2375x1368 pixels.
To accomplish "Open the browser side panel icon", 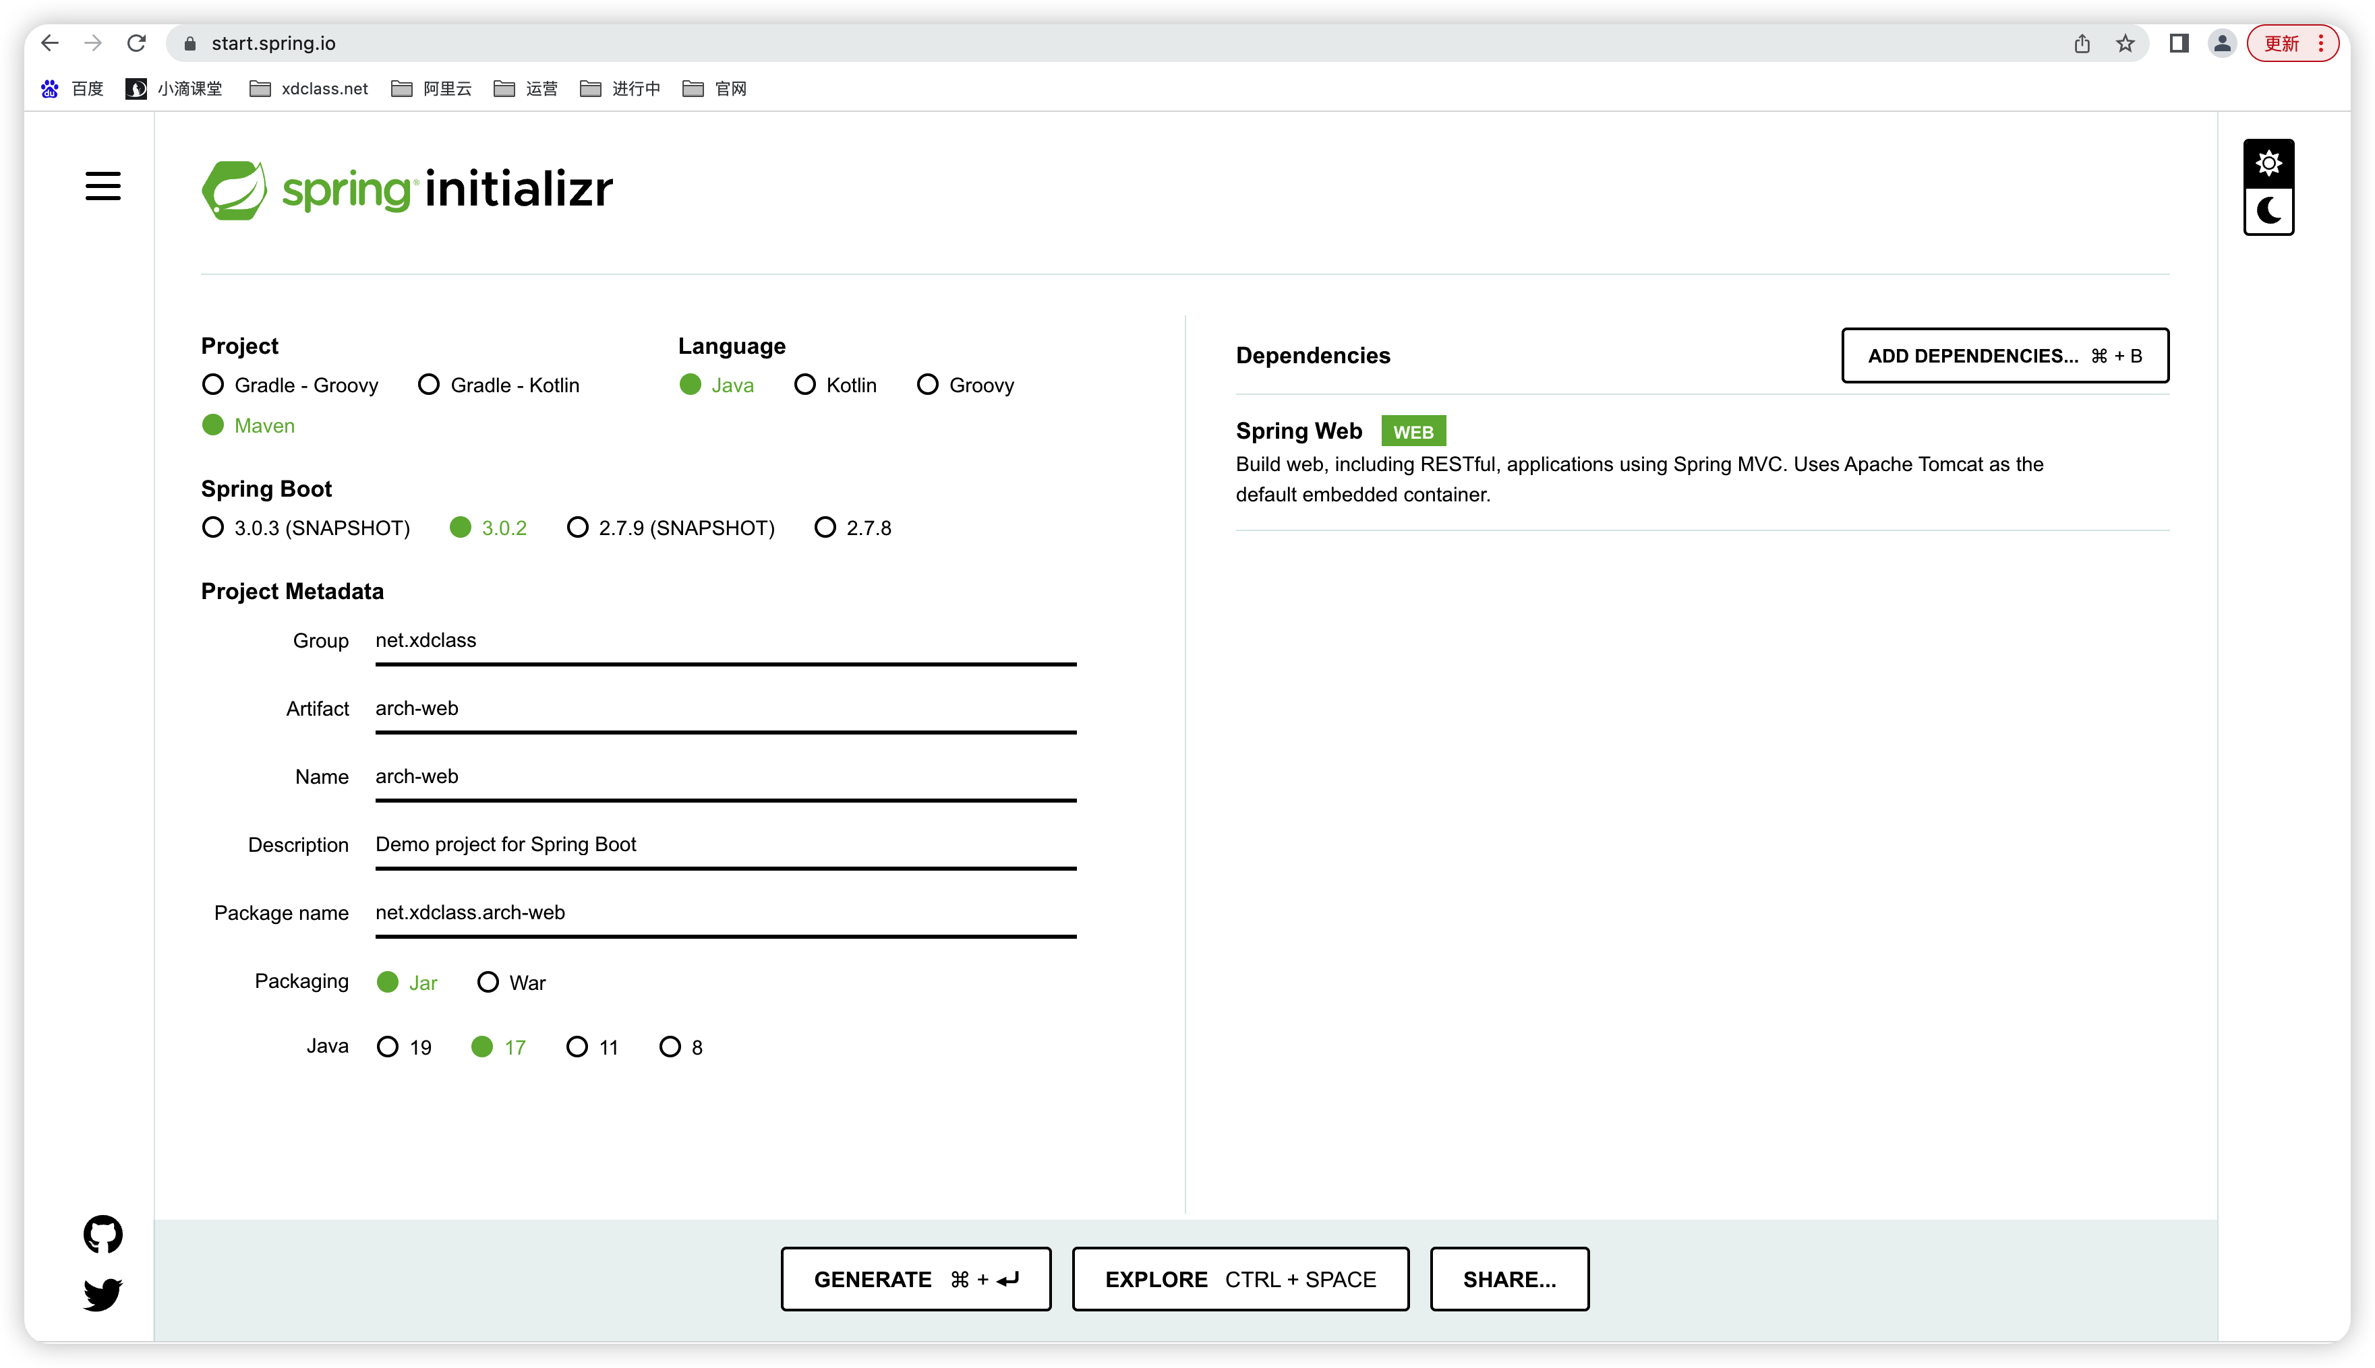I will [2179, 43].
